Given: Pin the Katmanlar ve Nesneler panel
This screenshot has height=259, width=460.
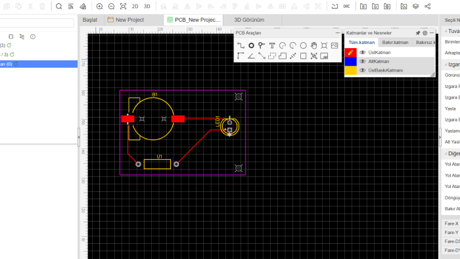Looking at the screenshot, I should pos(418,33).
